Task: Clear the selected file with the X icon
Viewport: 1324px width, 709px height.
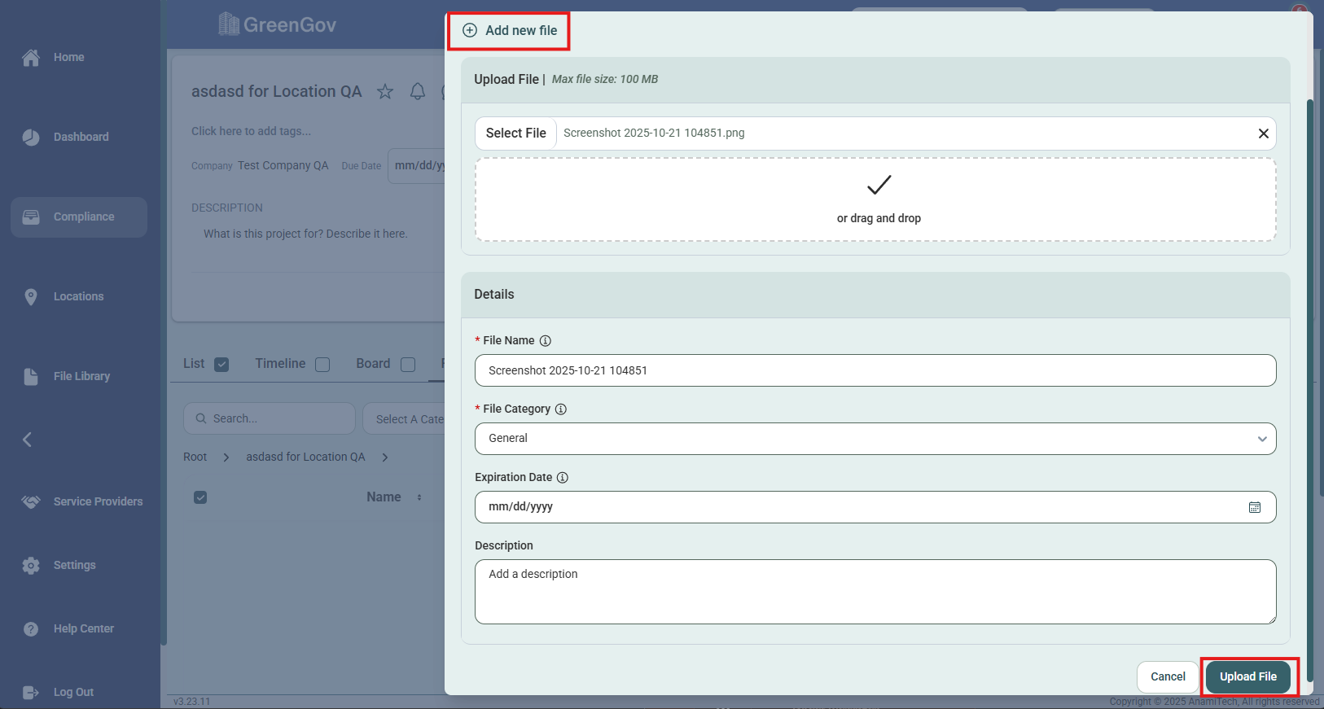Action: [x=1263, y=133]
